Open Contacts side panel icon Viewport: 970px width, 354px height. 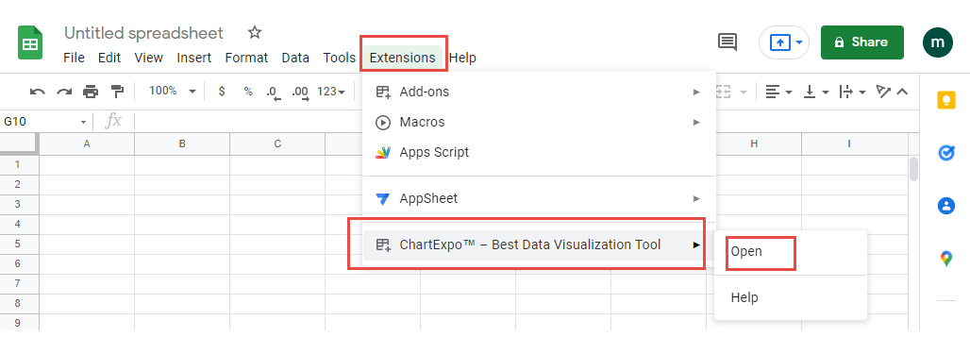coord(945,206)
